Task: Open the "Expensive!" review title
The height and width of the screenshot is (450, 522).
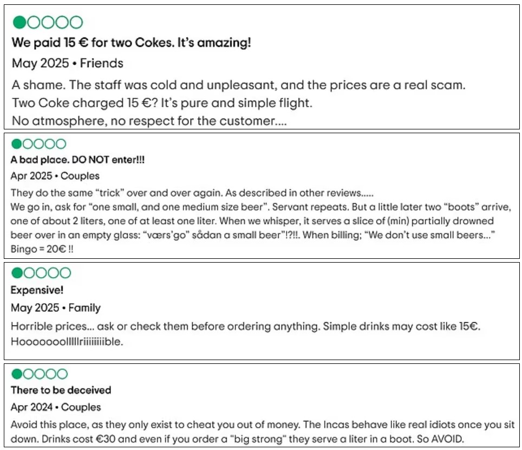Action: coord(37,290)
